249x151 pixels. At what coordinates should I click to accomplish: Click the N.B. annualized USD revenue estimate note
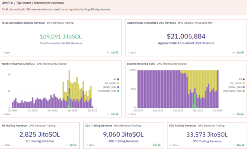point(56,9)
